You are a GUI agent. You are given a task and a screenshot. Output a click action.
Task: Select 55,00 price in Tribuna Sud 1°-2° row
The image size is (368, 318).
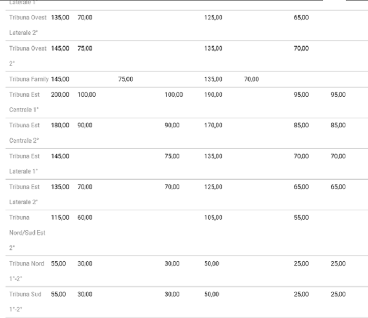[x=58, y=294]
